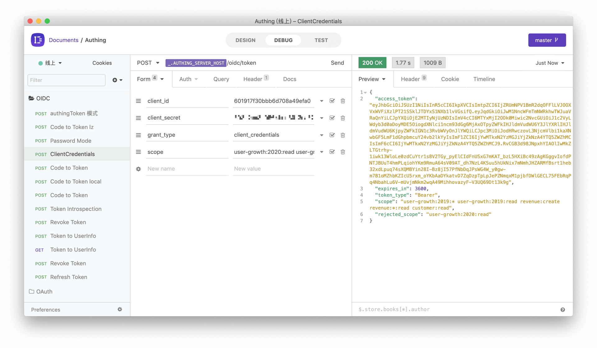Screen dimensions: 597x348
Task: Grab the drag handle of grant_type row
Action: point(138,135)
